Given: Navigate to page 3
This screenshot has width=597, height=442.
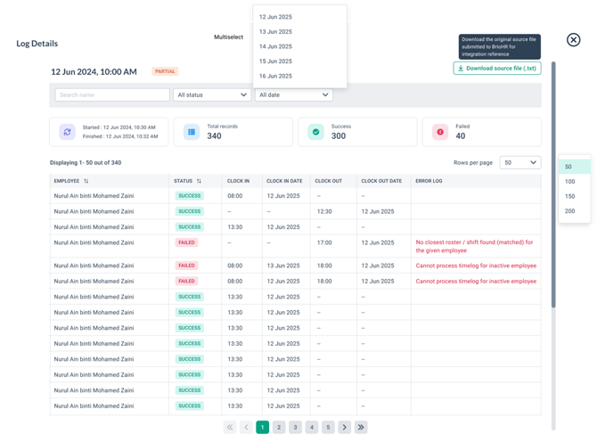Looking at the screenshot, I should [x=295, y=428].
